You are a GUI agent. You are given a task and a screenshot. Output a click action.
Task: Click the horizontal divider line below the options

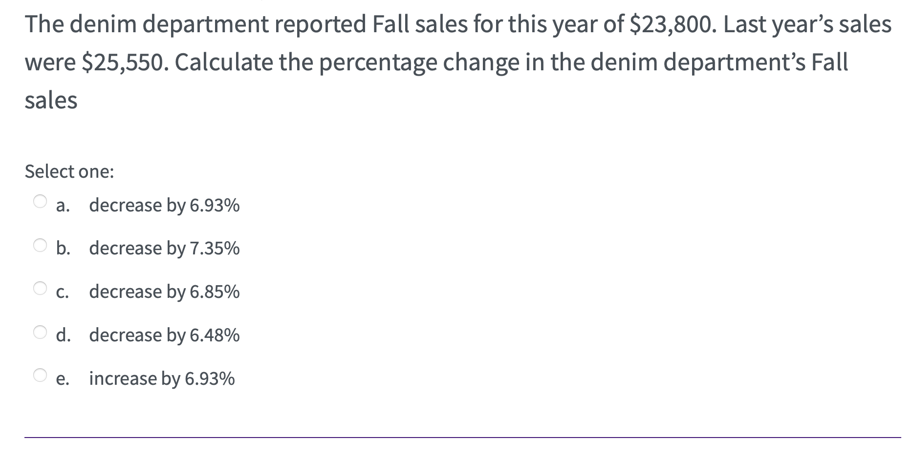(462, 437)
